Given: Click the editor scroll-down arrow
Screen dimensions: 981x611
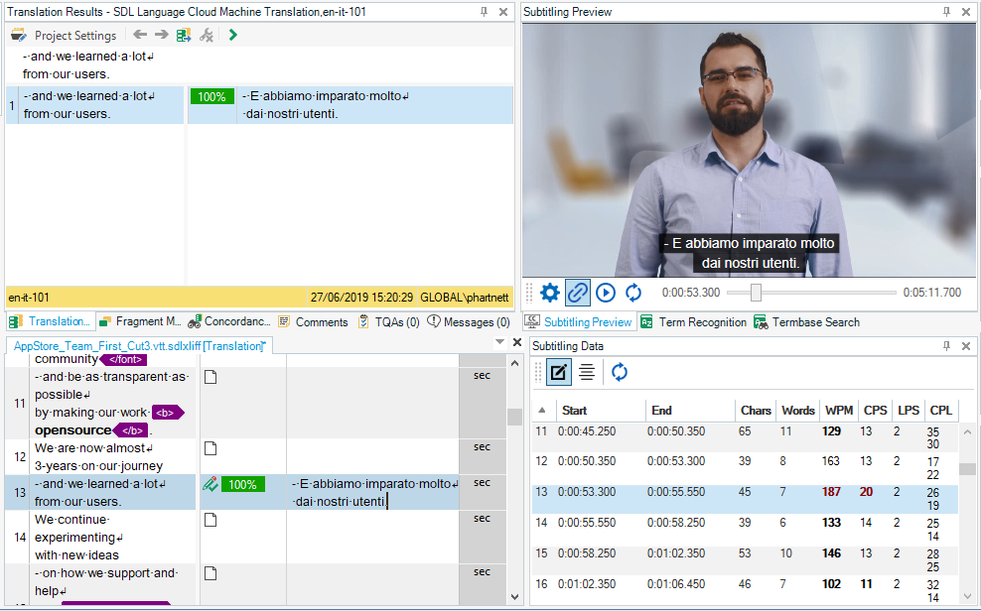Looking at the screenshot, I should pos(515,597).
